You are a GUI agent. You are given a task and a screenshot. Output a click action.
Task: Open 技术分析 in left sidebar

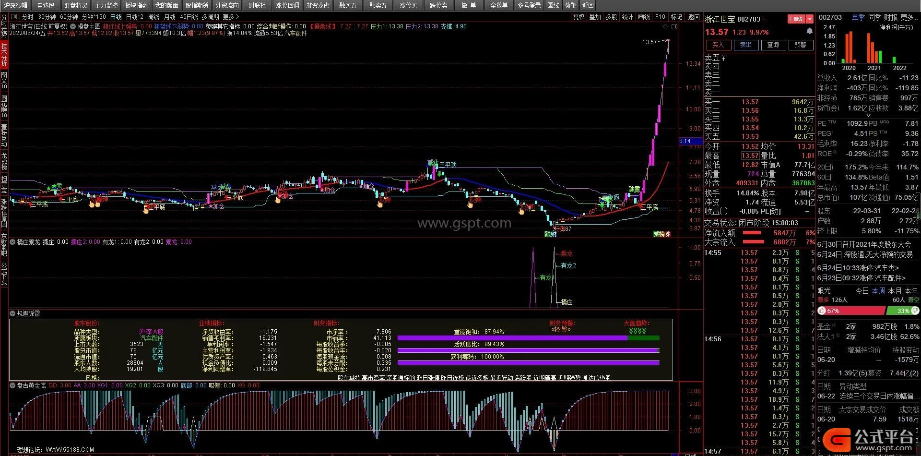4,54
